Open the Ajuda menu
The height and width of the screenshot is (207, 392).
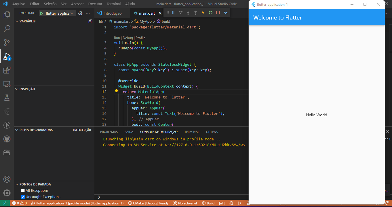(130, 4)
